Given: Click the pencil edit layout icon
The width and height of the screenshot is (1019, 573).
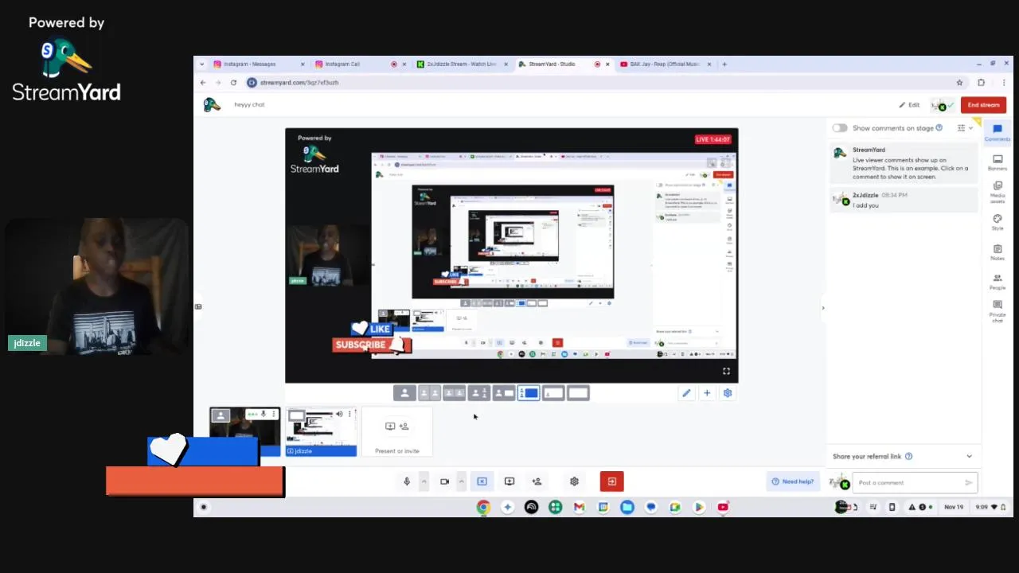Looking at the screenshot, I should (x=686, y=393).
